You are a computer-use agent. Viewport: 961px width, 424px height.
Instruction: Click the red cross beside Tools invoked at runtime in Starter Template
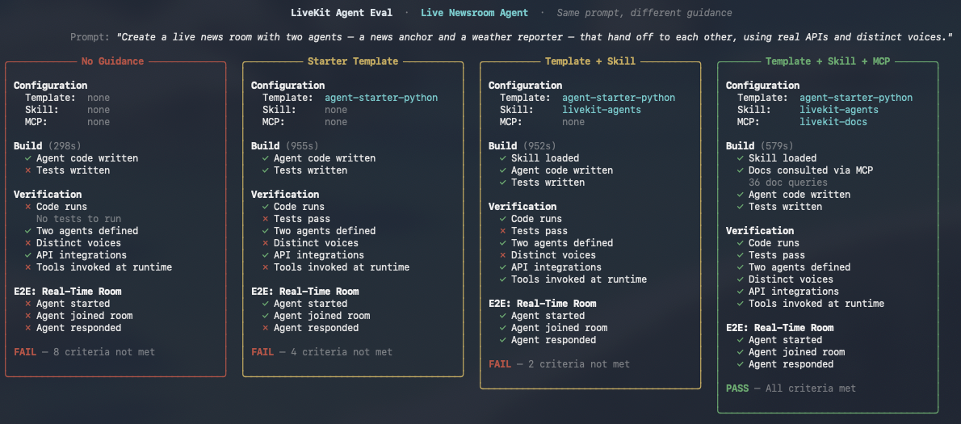pos(266,267)
